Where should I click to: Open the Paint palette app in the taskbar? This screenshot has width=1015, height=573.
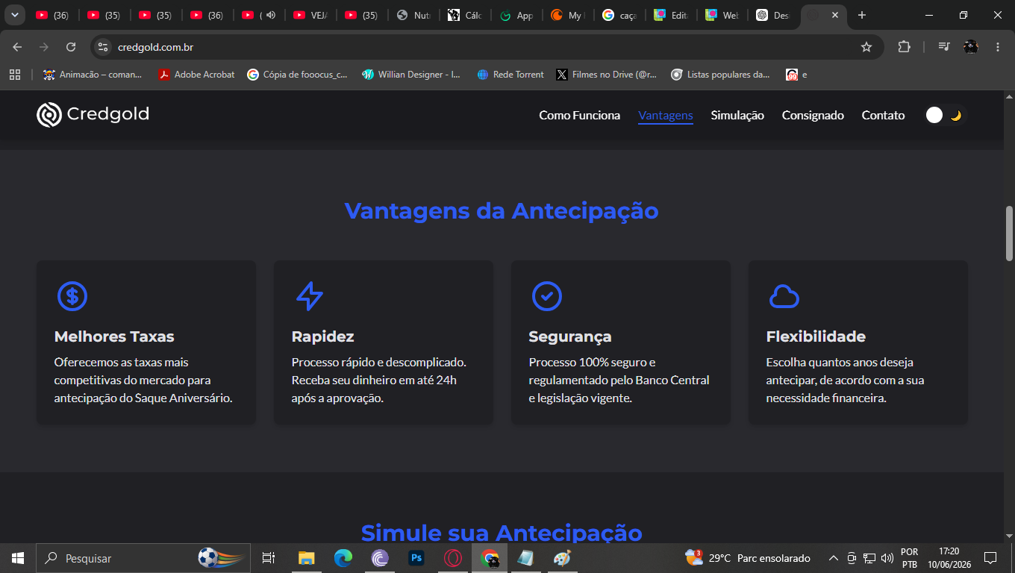click(562, 557)
